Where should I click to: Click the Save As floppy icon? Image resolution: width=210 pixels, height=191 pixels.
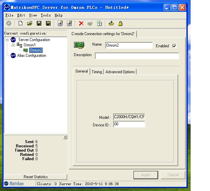[48, 23]
